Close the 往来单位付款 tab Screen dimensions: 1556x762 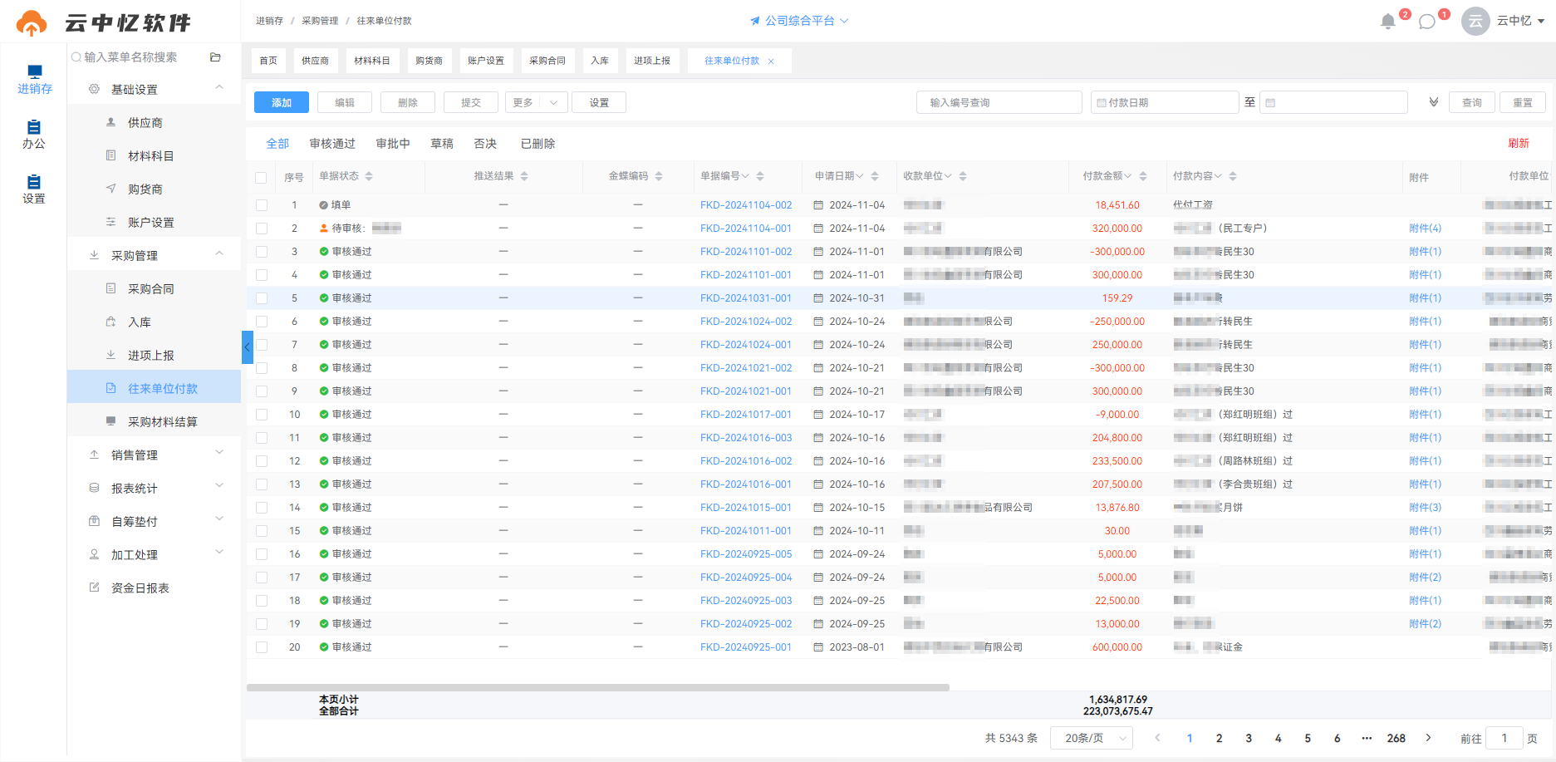[x=771, y=61]
